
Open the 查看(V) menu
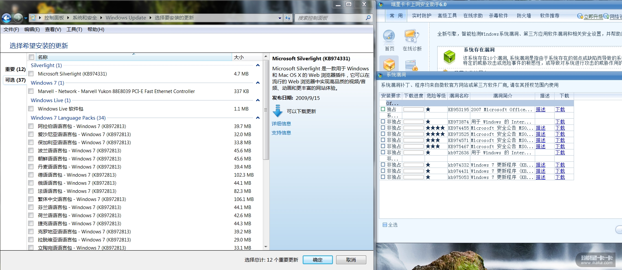53,29
